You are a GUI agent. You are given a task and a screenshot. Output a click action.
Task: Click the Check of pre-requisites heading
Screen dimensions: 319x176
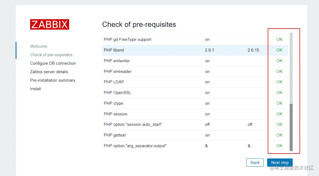coord(139,24)
